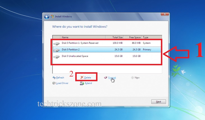
Task: Click the drive icon beside Disk 0 Partition 2
Action: (57, 50)
